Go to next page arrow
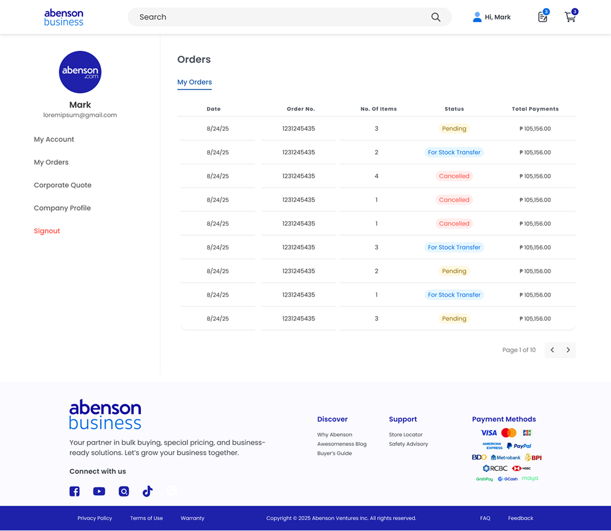Image resolution: width=611 pixels, height=531 pixels. coord(568,350)
